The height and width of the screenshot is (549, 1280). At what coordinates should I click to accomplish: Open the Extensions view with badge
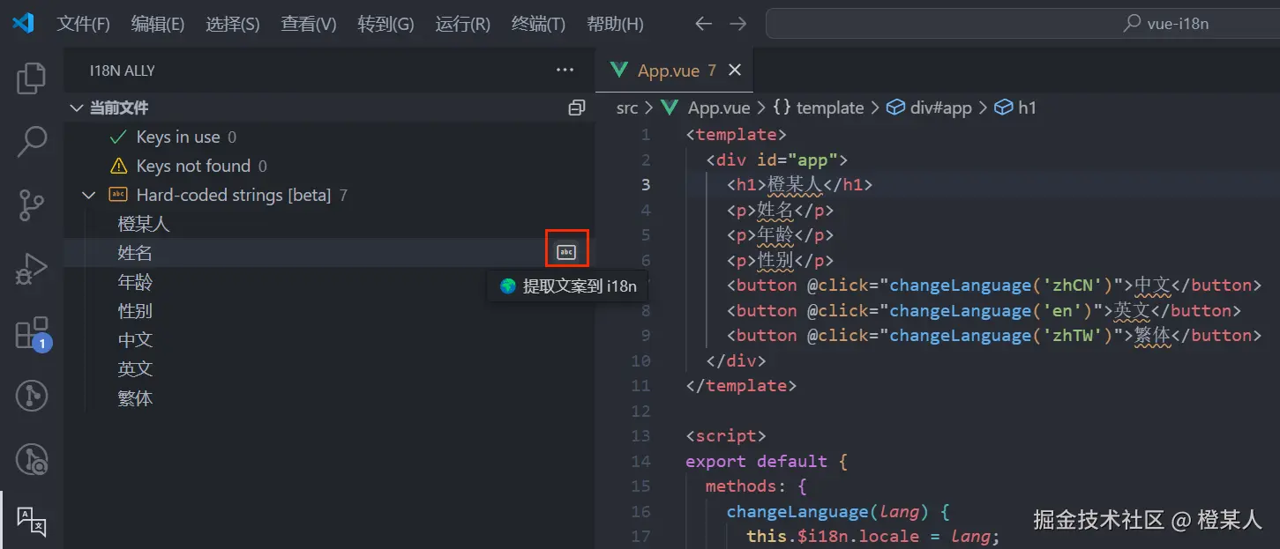pyautogui.click(x=32, y=334)
